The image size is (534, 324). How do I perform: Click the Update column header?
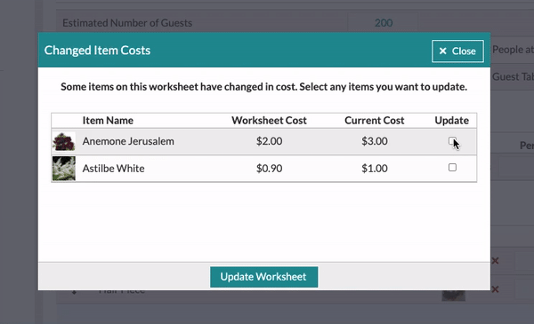451,120
